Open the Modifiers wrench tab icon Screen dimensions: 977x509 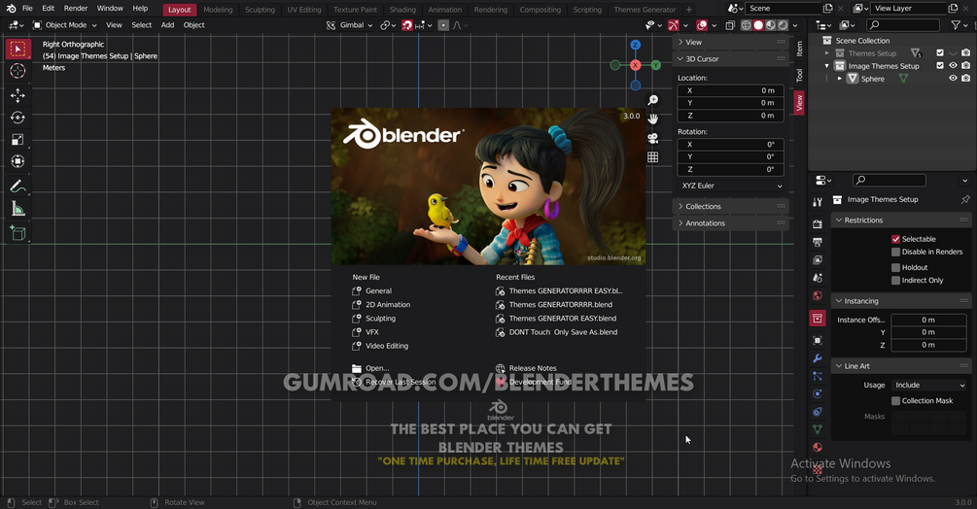[818, 358]
